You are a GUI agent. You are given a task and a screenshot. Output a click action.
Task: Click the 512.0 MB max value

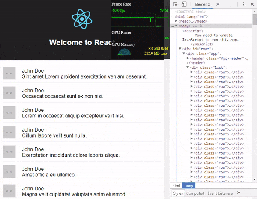156,53
